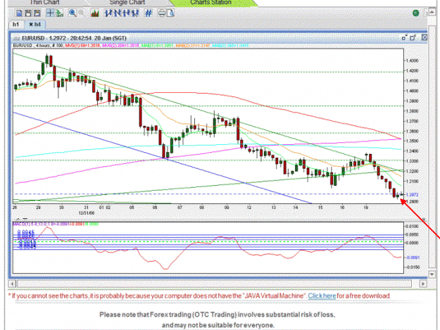Click the 1.4300 price axis label

(413, 61)
